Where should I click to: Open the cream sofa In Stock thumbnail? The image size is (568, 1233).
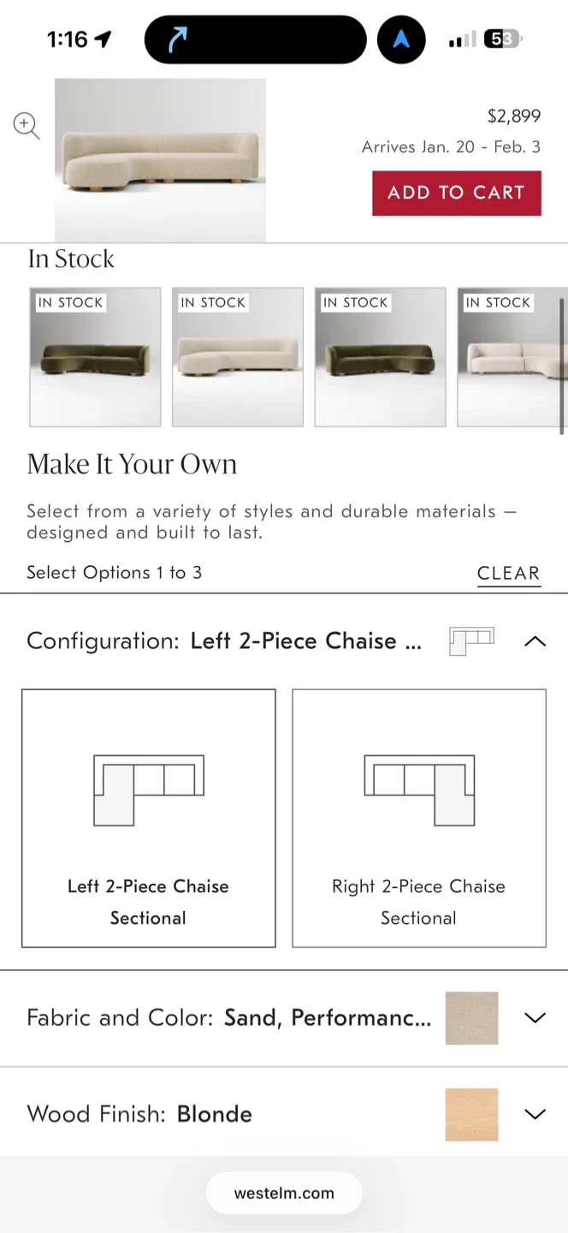coord(237,356)
